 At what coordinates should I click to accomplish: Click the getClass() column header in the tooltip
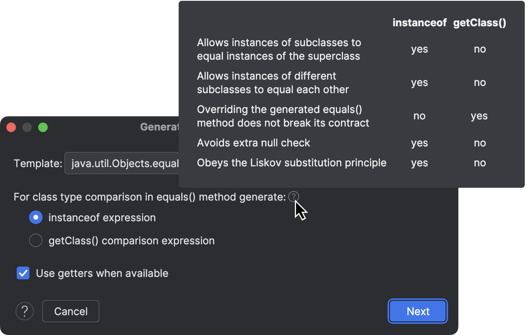tap(479, 23)
